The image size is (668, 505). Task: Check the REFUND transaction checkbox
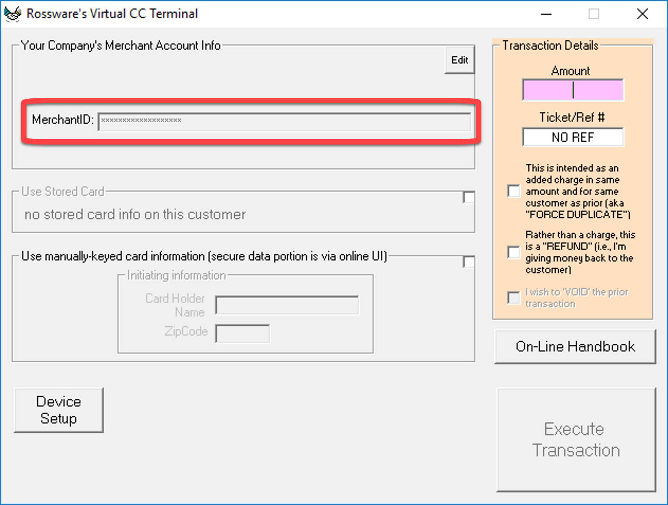pos(514,252)
